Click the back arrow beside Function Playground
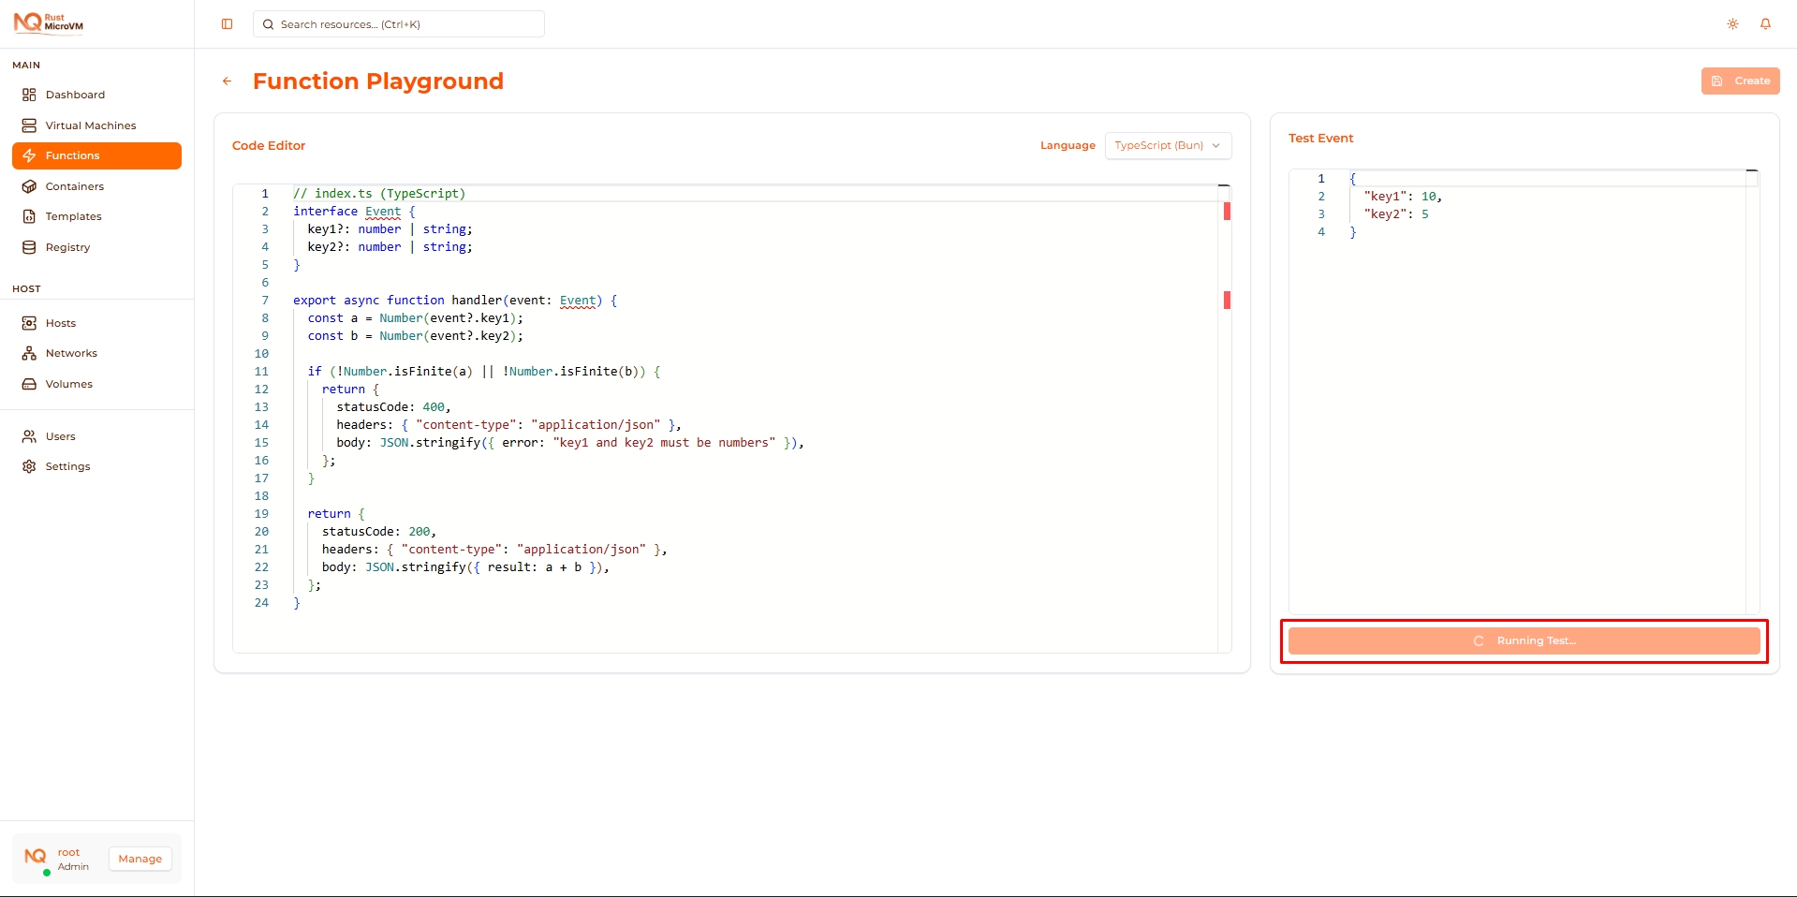This screenshot has width=1797, height=897. (x=227, y=81)
